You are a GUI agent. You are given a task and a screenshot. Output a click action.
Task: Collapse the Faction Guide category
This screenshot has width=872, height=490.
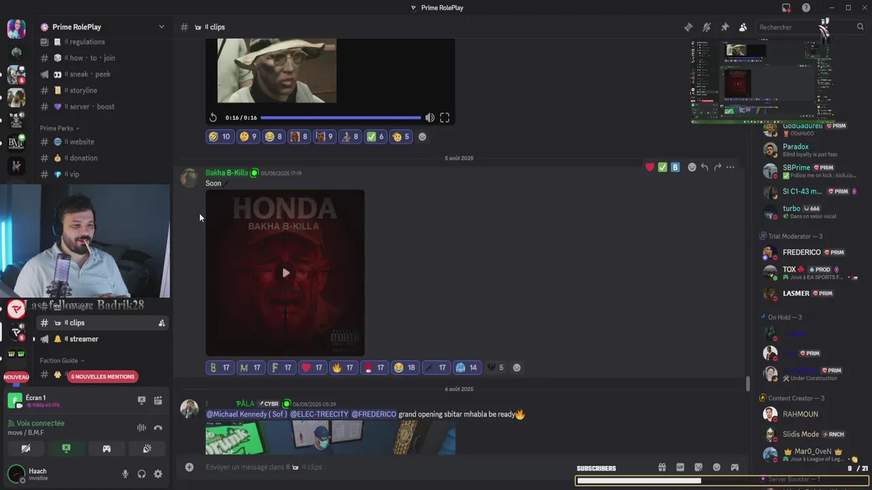point(61,361)
